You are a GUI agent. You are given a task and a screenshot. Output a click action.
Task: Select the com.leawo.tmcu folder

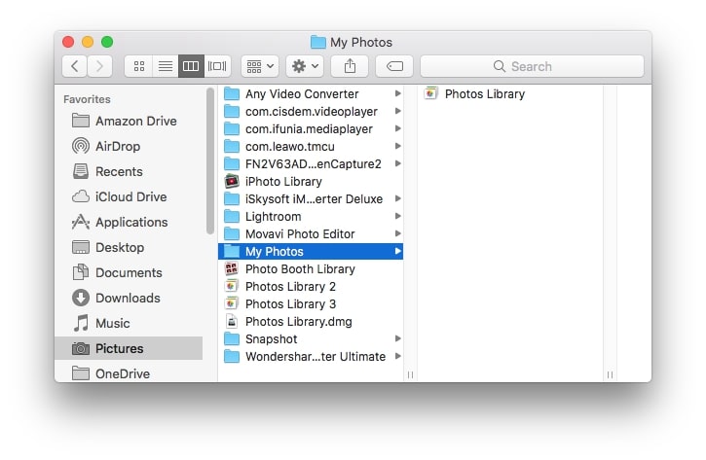(311, 146)
